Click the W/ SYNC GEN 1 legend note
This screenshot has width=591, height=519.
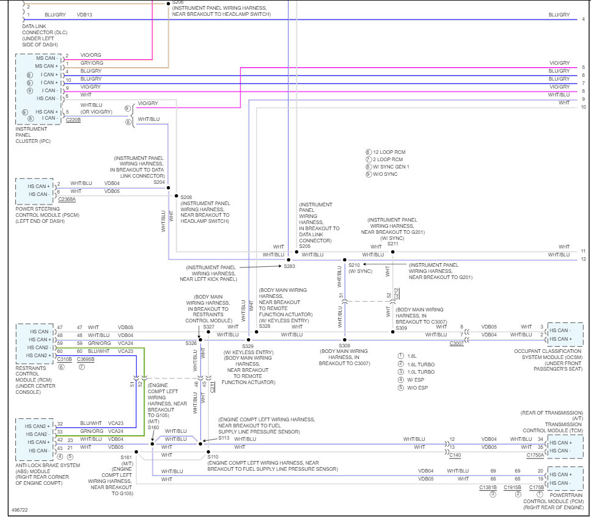(x=391, y=167)
